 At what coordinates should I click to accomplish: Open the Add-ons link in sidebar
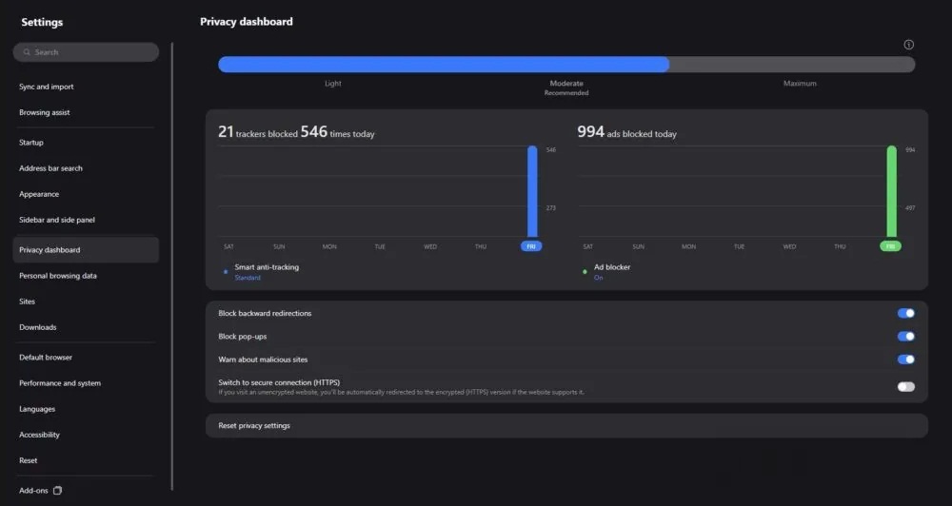point(34,491)
